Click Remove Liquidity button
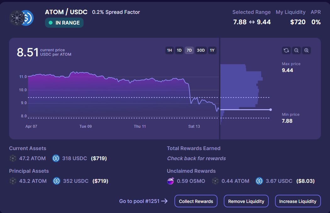This screenshot has width=330, height=213. (x=246, y=201)
